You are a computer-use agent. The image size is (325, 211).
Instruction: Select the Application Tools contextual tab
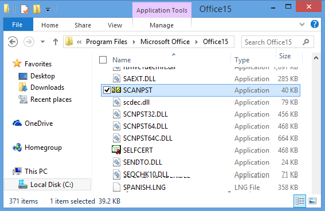(162, 10)
